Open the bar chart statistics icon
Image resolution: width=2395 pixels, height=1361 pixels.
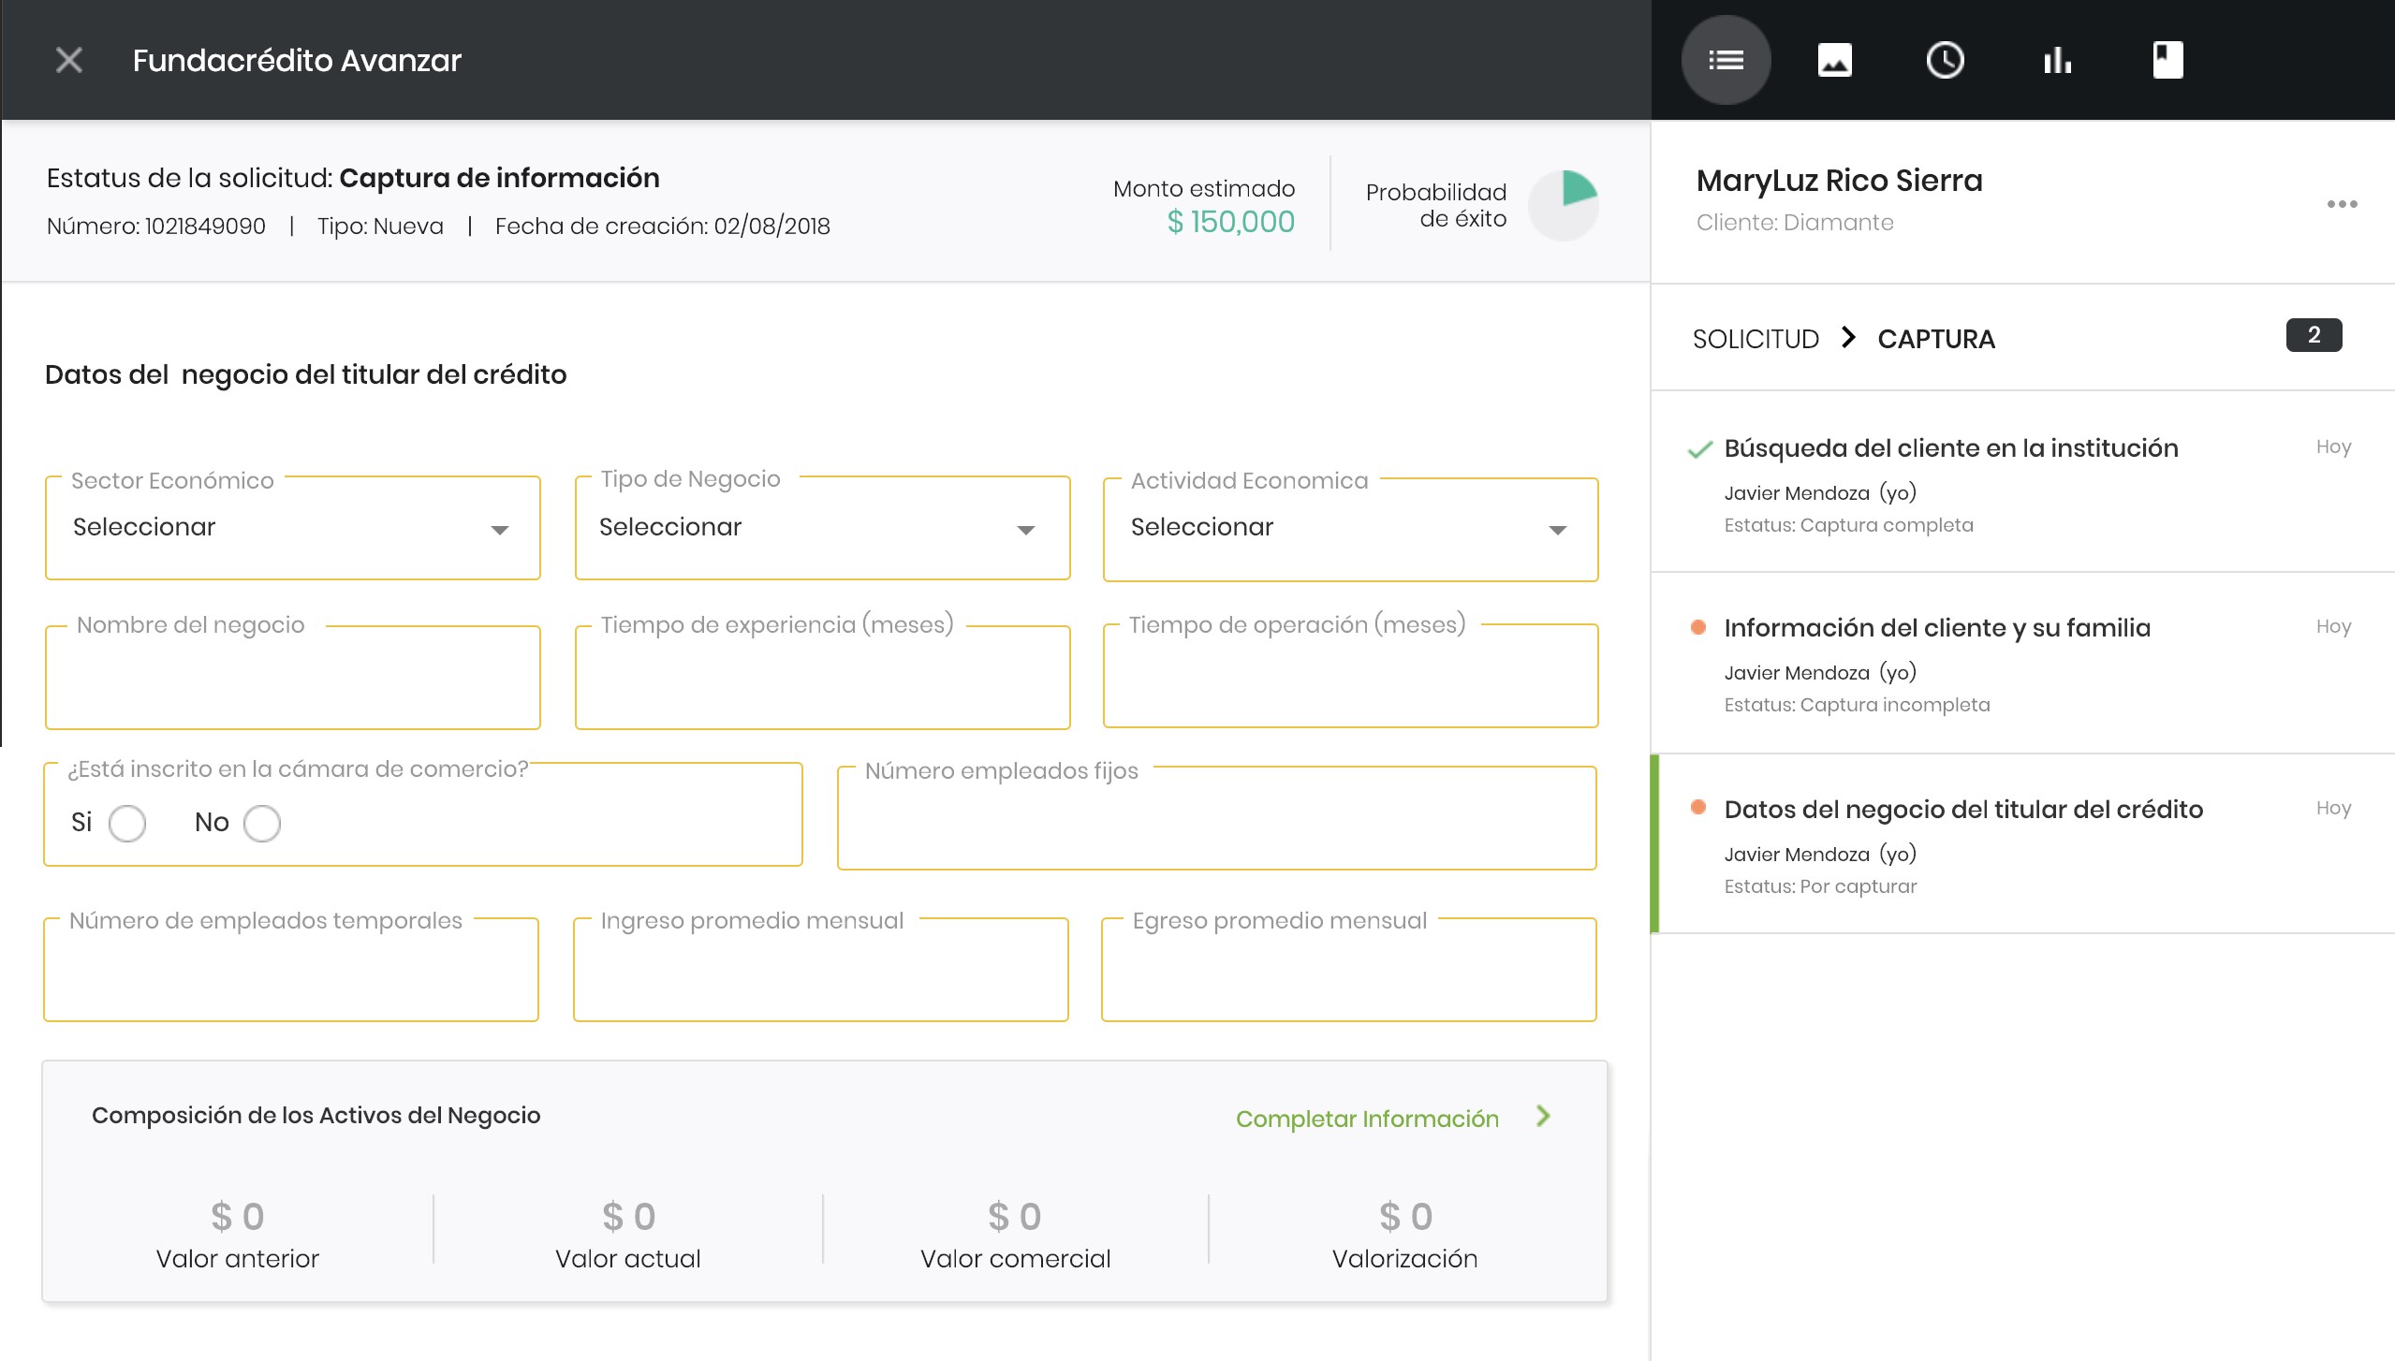pyautogui.click(x=2056, y=61)
